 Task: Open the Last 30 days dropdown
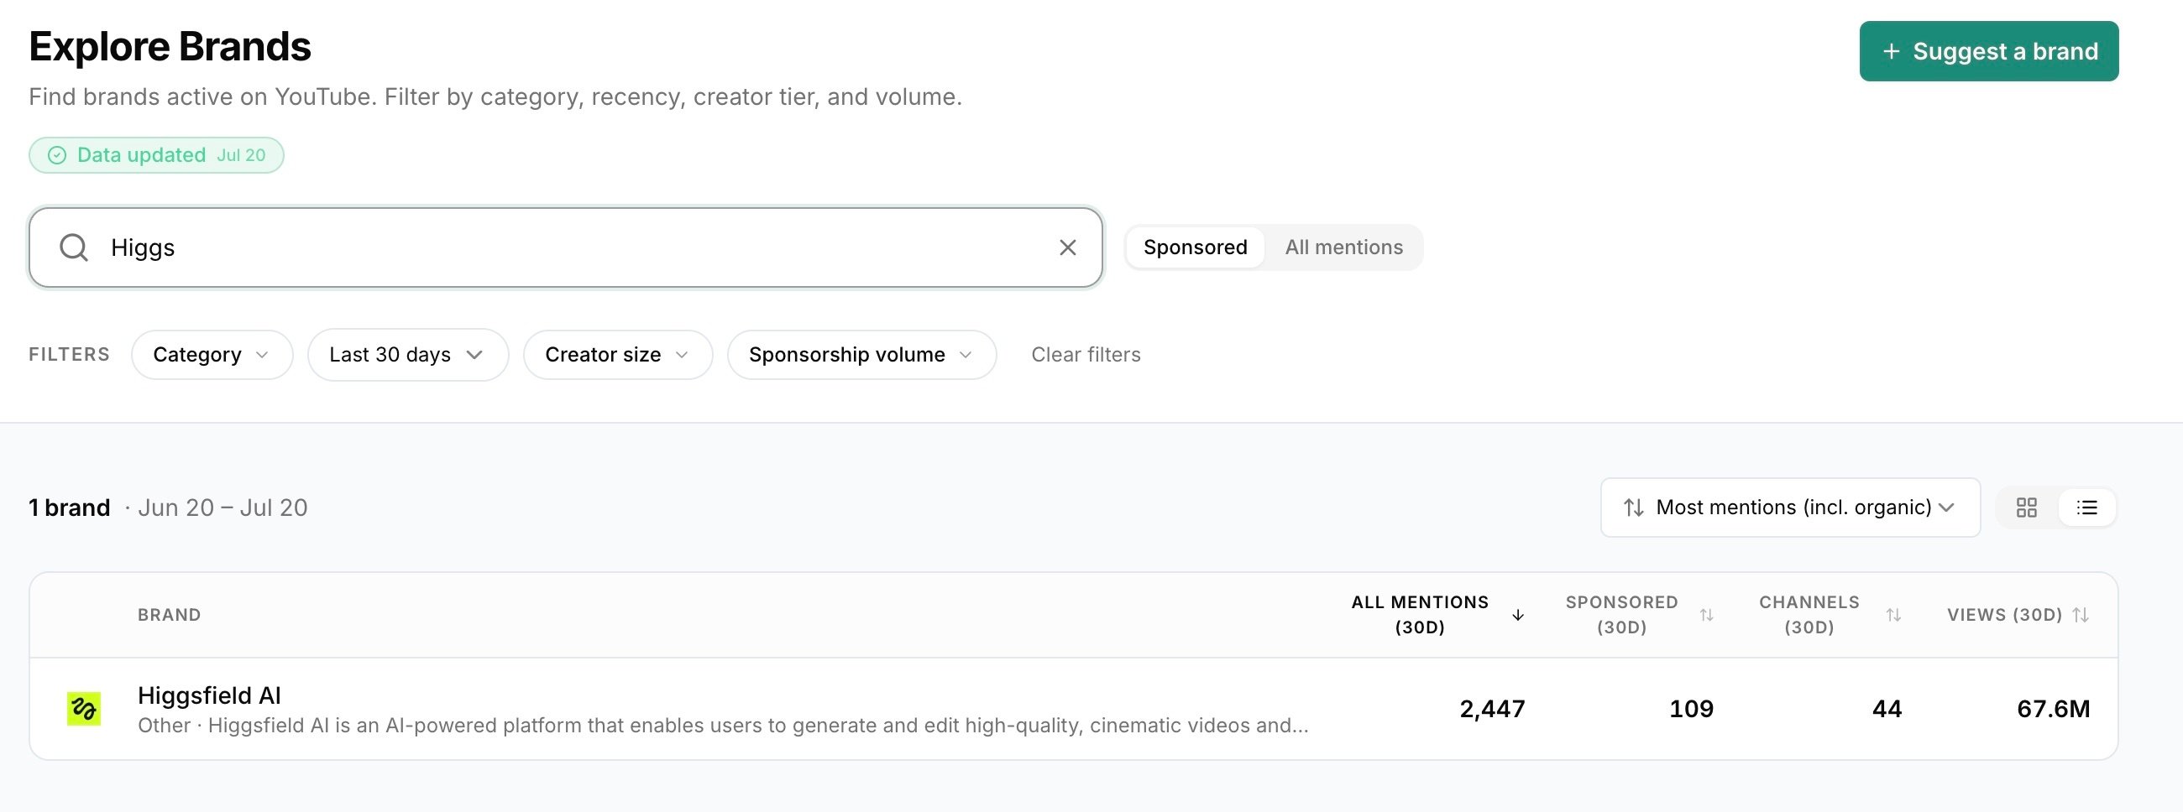click(407, 355)
